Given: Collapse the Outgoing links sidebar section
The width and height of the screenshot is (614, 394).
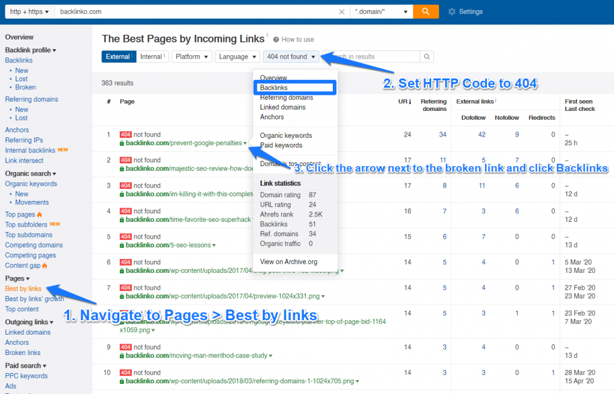Looking at the screenshot, I should coord(29,322).
